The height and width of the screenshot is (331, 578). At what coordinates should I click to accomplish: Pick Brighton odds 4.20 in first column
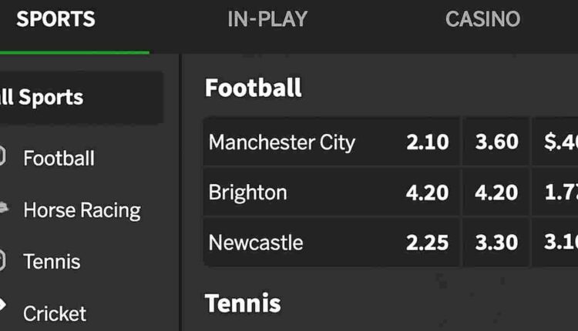(427, 192)
